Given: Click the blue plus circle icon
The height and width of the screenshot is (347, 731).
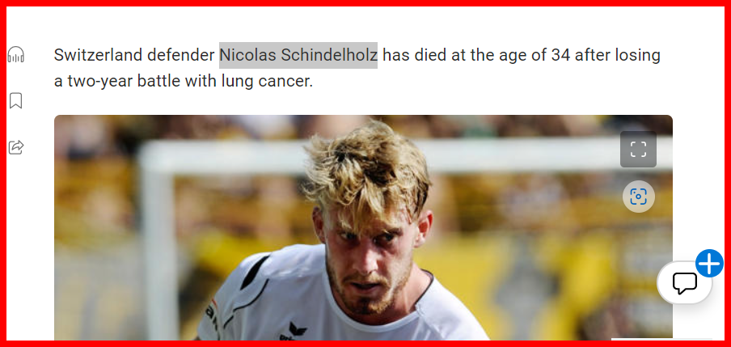Looking at the screenshot, I should pyautogui.click(x=709, y=264).
